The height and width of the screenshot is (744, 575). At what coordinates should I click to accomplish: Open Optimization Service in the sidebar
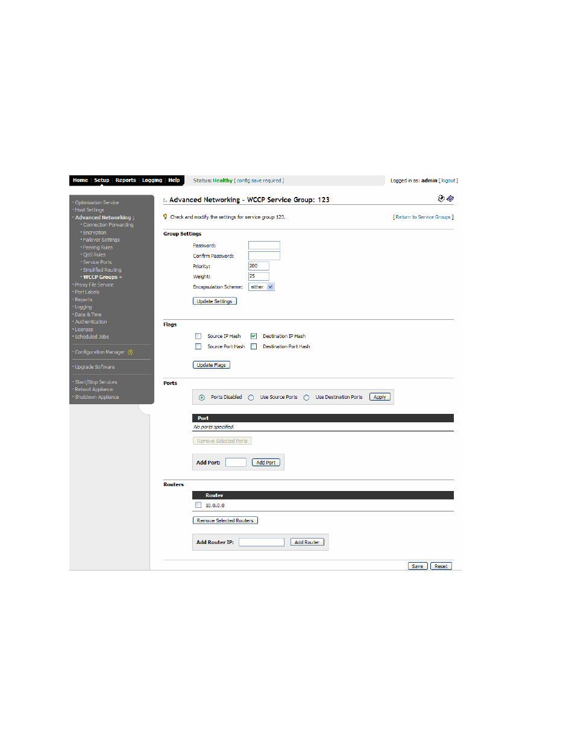point(97,203)
